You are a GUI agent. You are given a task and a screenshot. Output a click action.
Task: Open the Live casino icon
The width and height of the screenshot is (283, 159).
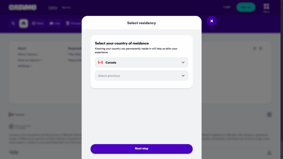pyautogui.click(x=54, y=23)
